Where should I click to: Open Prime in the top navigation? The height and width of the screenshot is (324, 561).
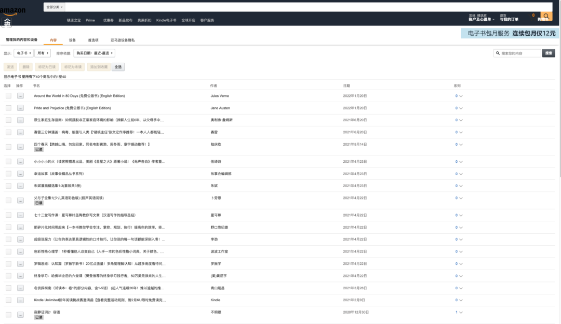point(90,20)
